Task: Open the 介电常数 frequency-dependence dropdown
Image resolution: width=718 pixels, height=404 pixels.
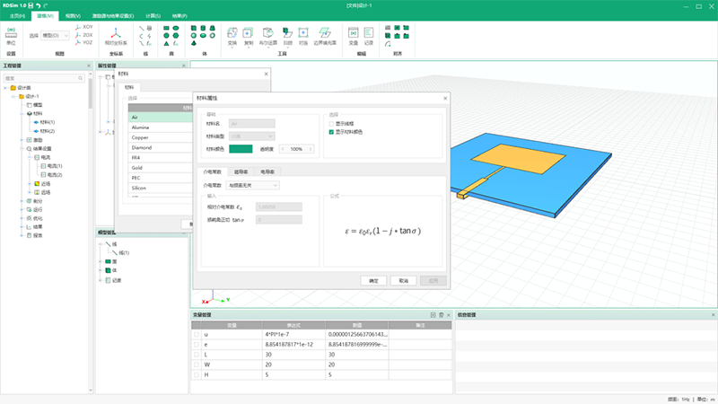Action: tap(254, 185)
